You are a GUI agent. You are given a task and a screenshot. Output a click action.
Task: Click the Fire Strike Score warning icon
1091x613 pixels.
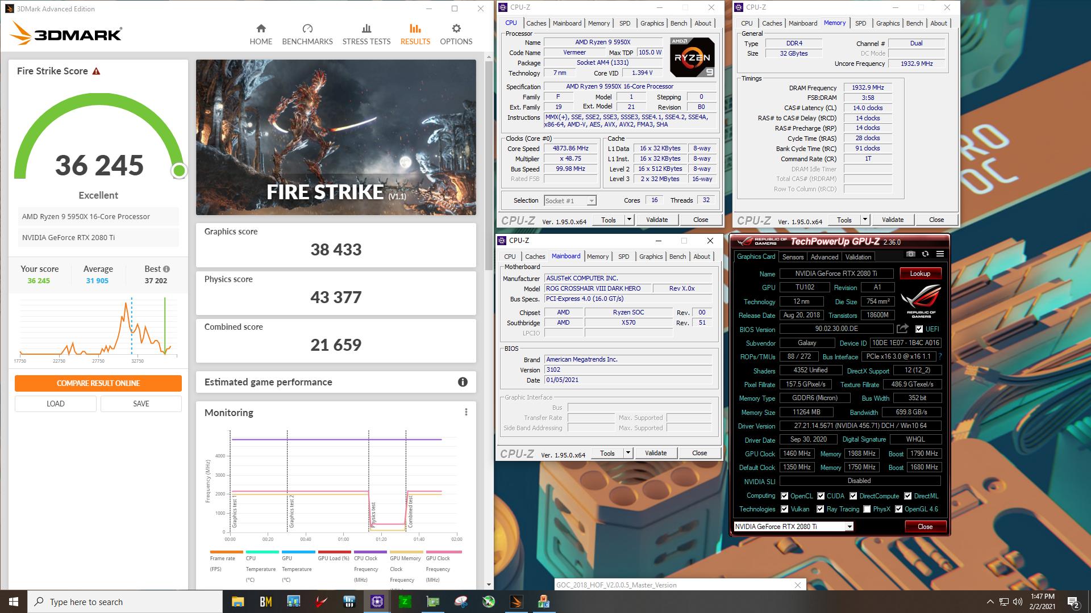97,72
